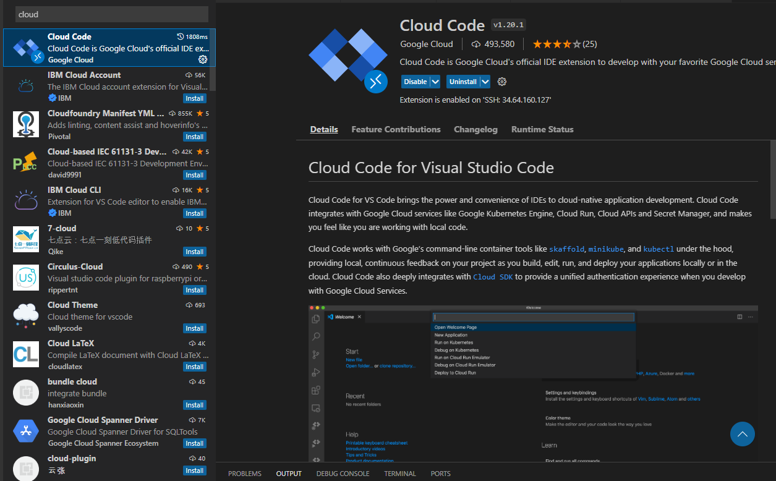Open the Google Cloud publisher link
776x481 pixels.
(x=427, y=44)
